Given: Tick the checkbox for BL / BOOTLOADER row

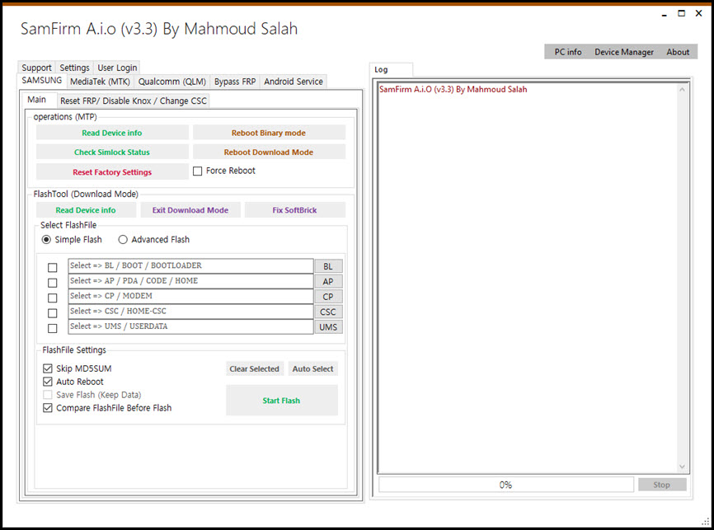Looking at the screenshot, I should 53,268.
